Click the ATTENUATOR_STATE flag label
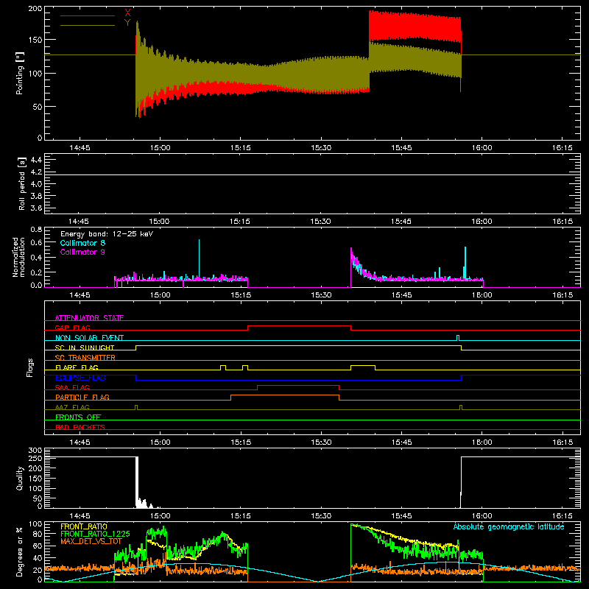 89,318
